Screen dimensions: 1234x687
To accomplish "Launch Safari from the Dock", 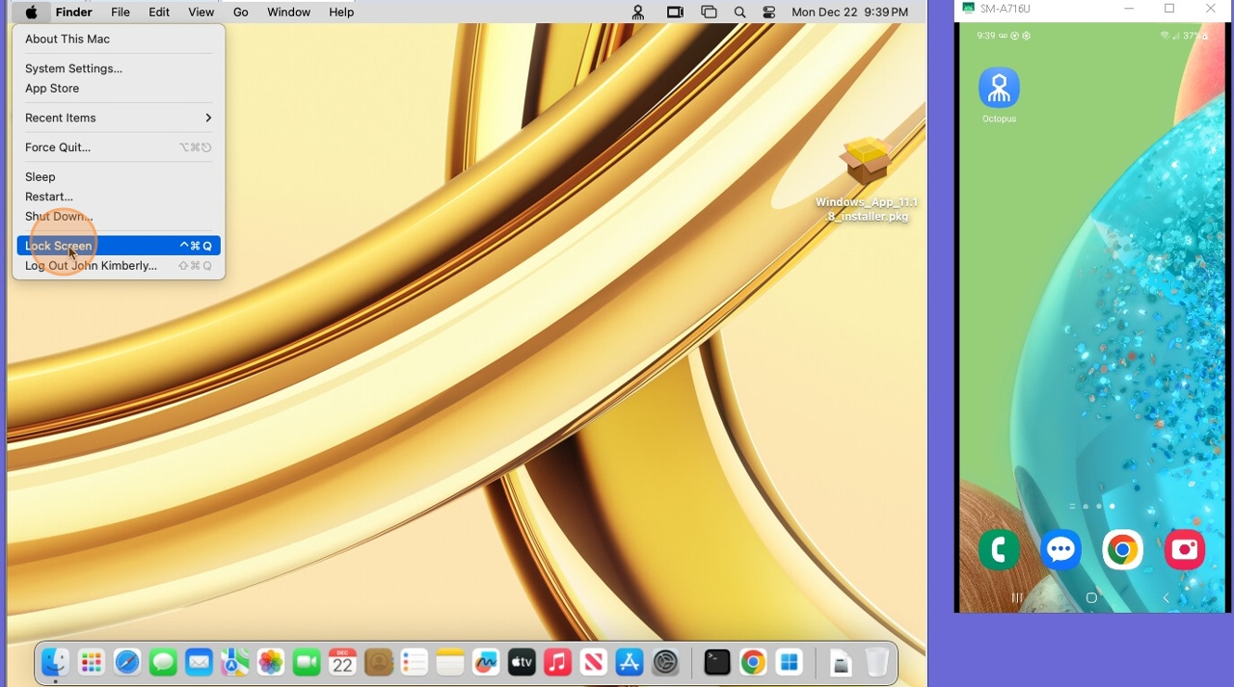I will click(x=127, y=662).
